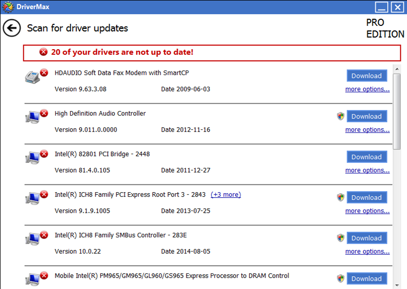The width and height of the screenshot is (407, 289).
Task: Click the shield icon on SMBus Controller row
Action: [340, 238]
